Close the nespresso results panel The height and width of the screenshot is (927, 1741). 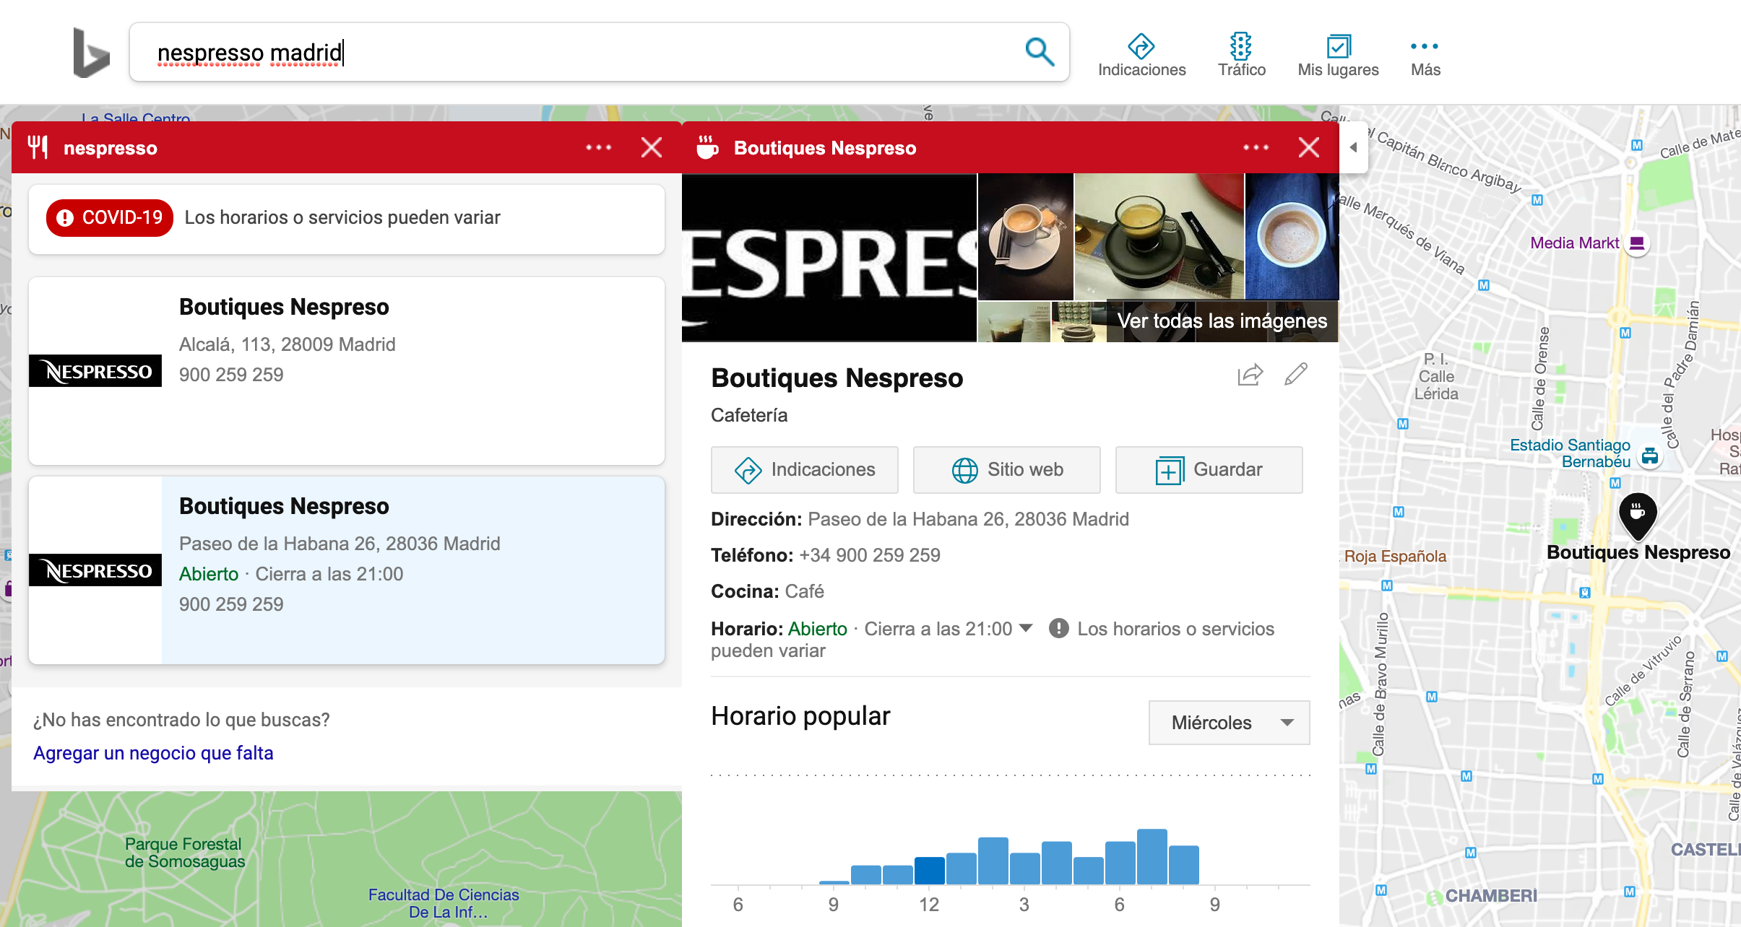tap(652, 147)
